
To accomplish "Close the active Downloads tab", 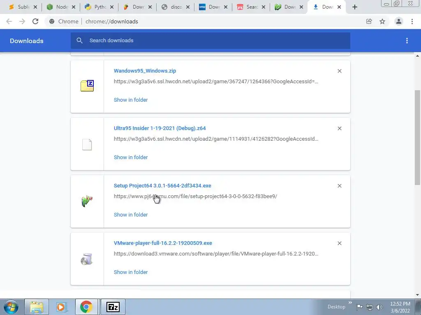I will coord(339,7).
